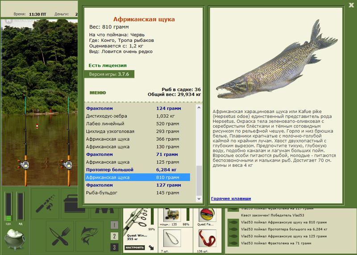The width and height of the screenshot is (357, 255).
Task: Select Дистиходус-зебра 1,032 кг row
Action: click(x=137, y=116)
